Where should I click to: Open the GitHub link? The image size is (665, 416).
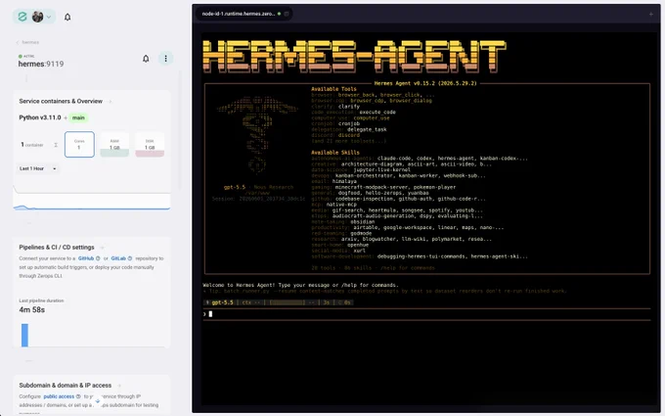tap(86, 258)
